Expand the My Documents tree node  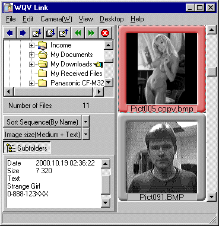click(31, 55)
